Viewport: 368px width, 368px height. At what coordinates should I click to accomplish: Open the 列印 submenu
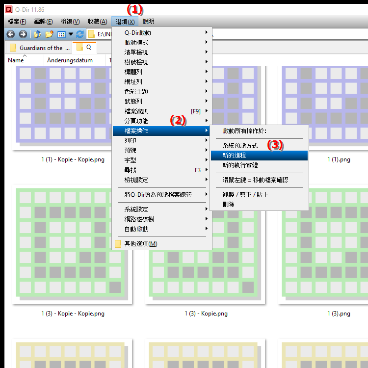tap(162, 141)
